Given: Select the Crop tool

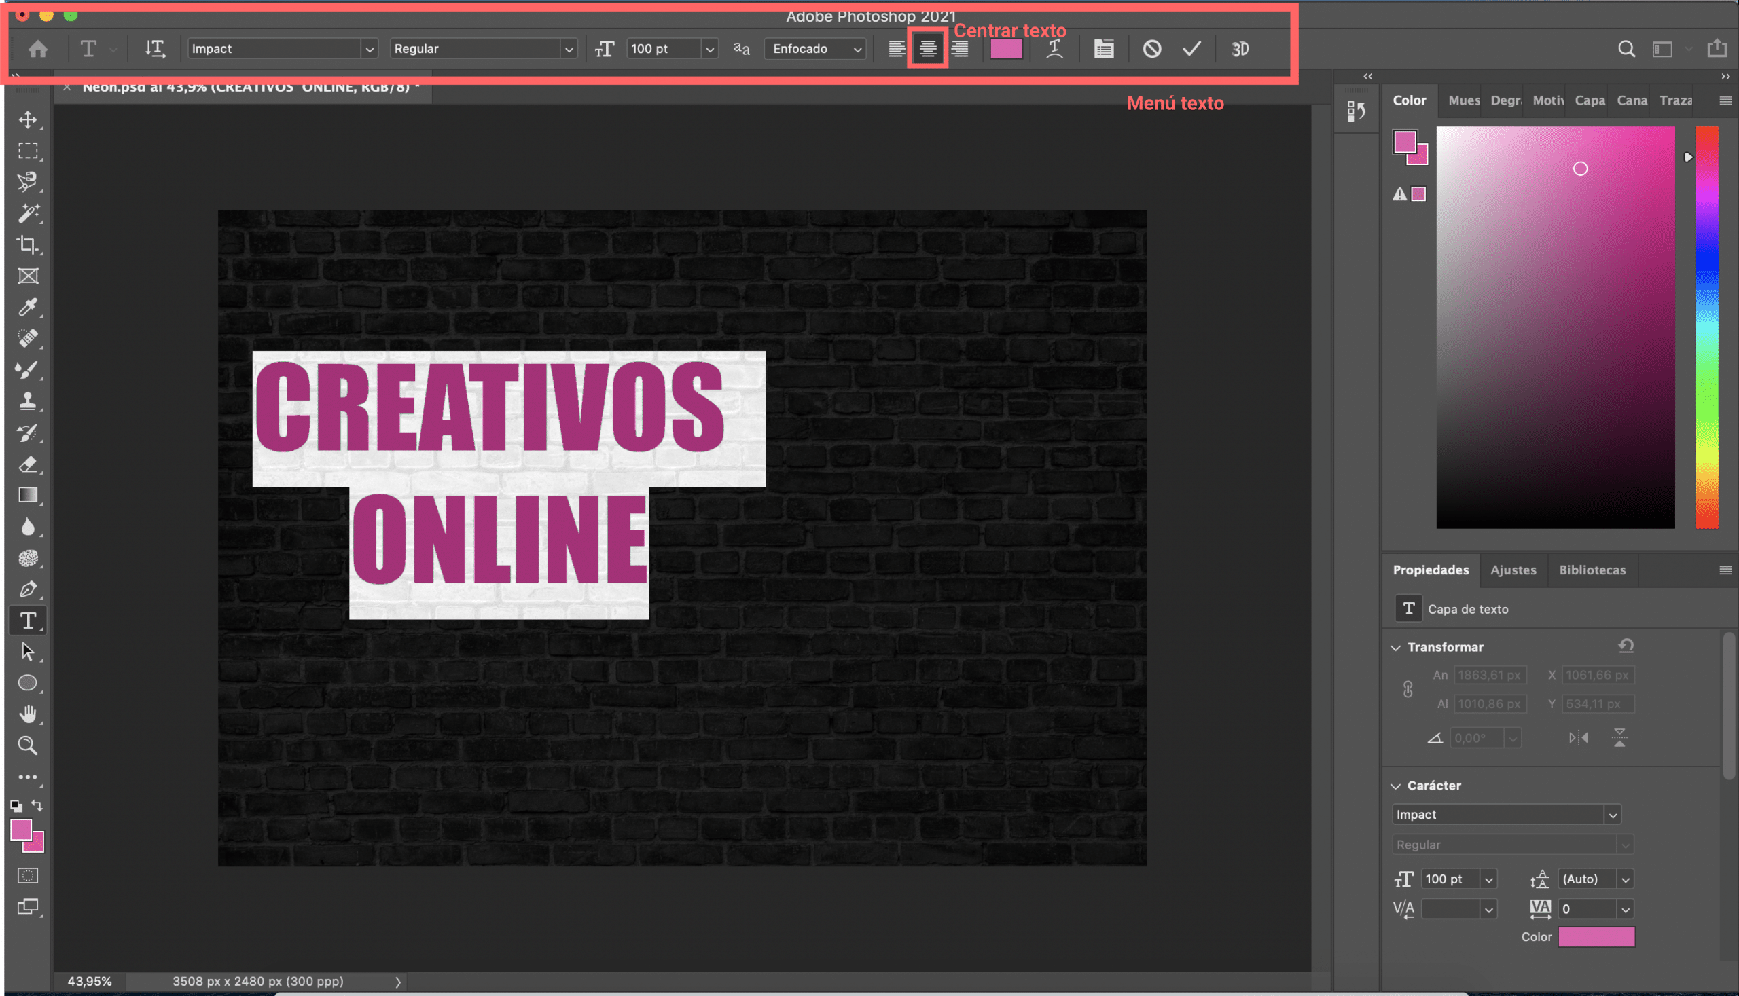Looking at the screenshot, I should (x=28, y=244).
